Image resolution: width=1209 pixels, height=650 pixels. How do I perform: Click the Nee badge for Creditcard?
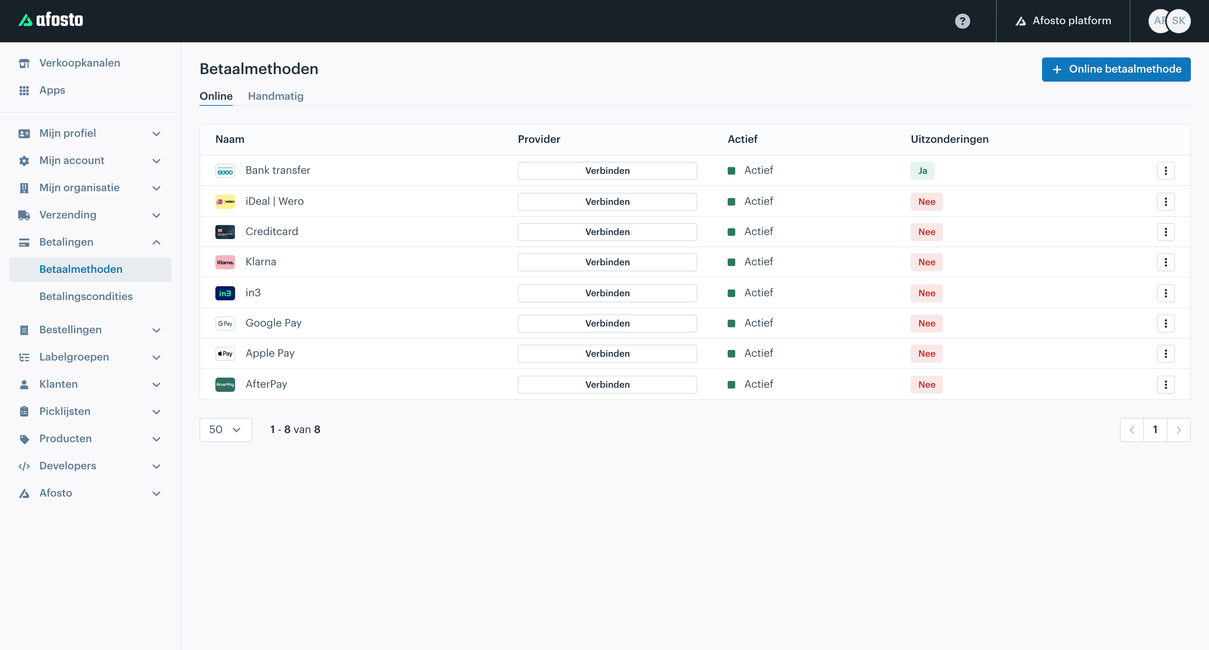[926, 232]
